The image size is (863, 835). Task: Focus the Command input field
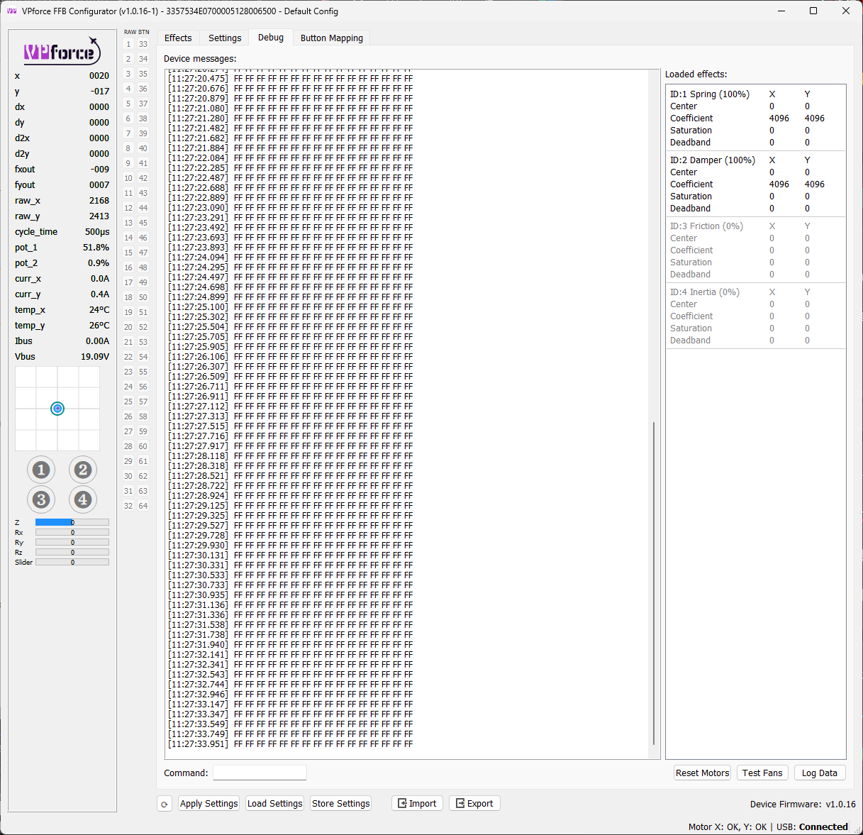point(260,773)
